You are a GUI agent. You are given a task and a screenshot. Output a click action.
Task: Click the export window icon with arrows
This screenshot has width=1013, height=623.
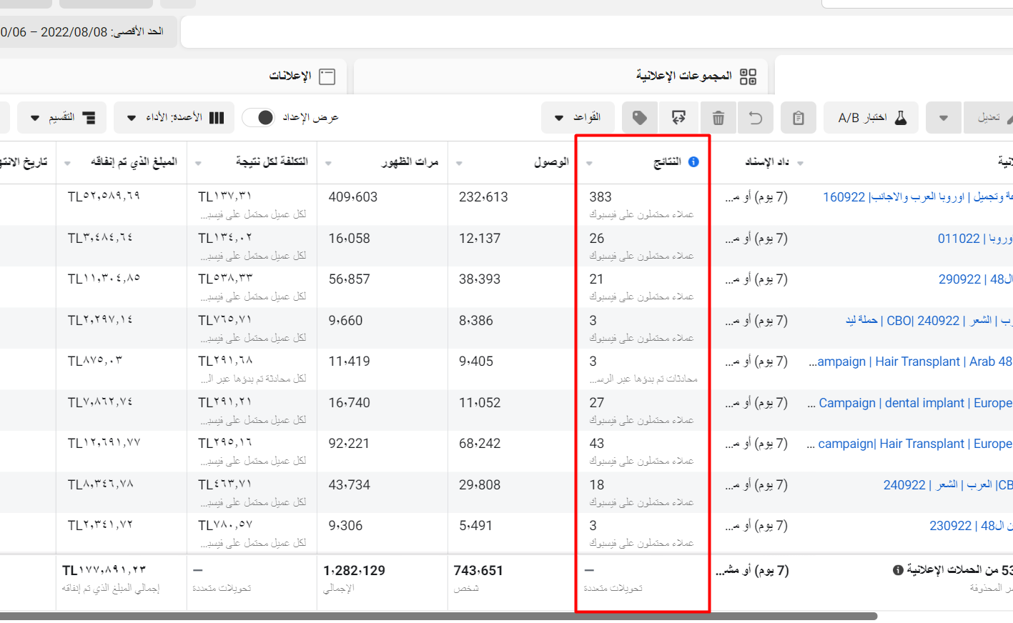click(678, 118)
